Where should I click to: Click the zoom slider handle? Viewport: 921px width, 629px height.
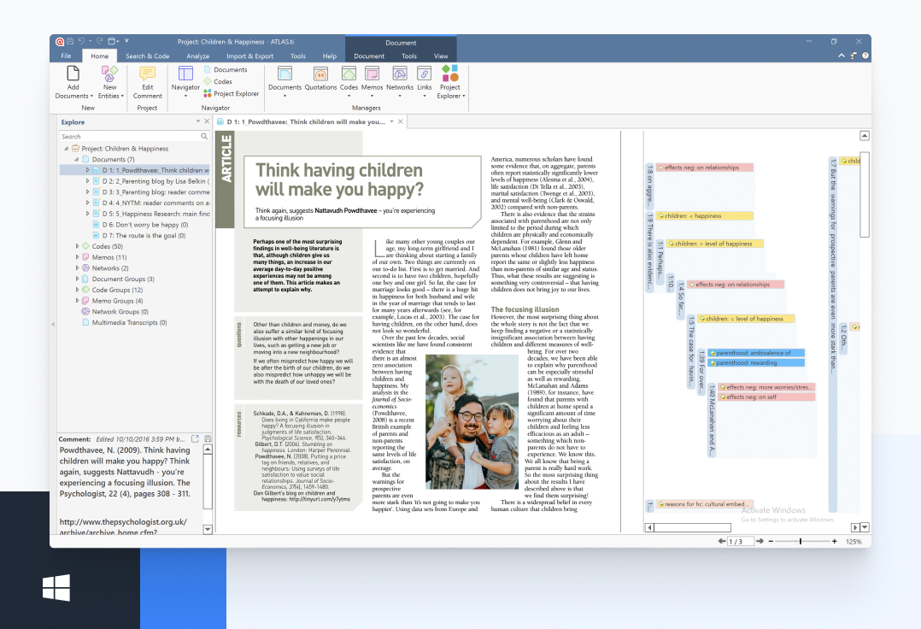[x=801, y=542]
